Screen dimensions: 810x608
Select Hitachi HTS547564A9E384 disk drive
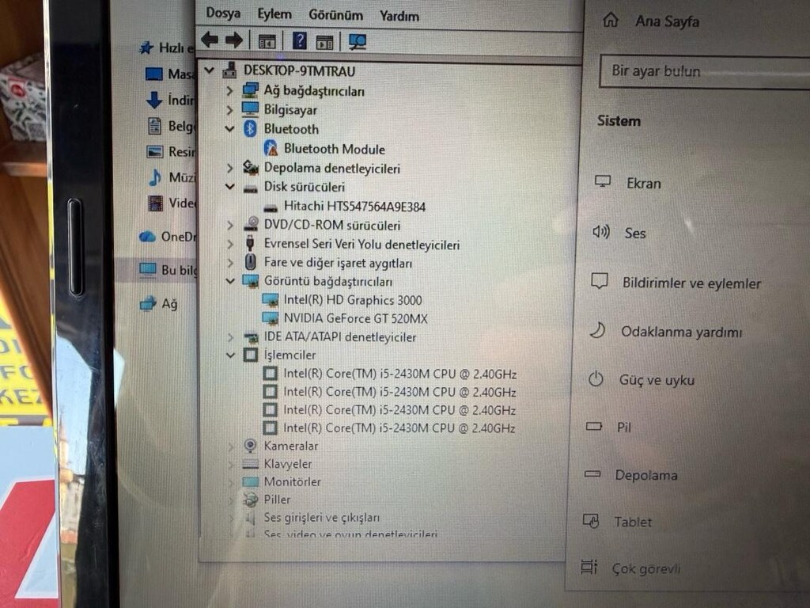click(354, 207)
